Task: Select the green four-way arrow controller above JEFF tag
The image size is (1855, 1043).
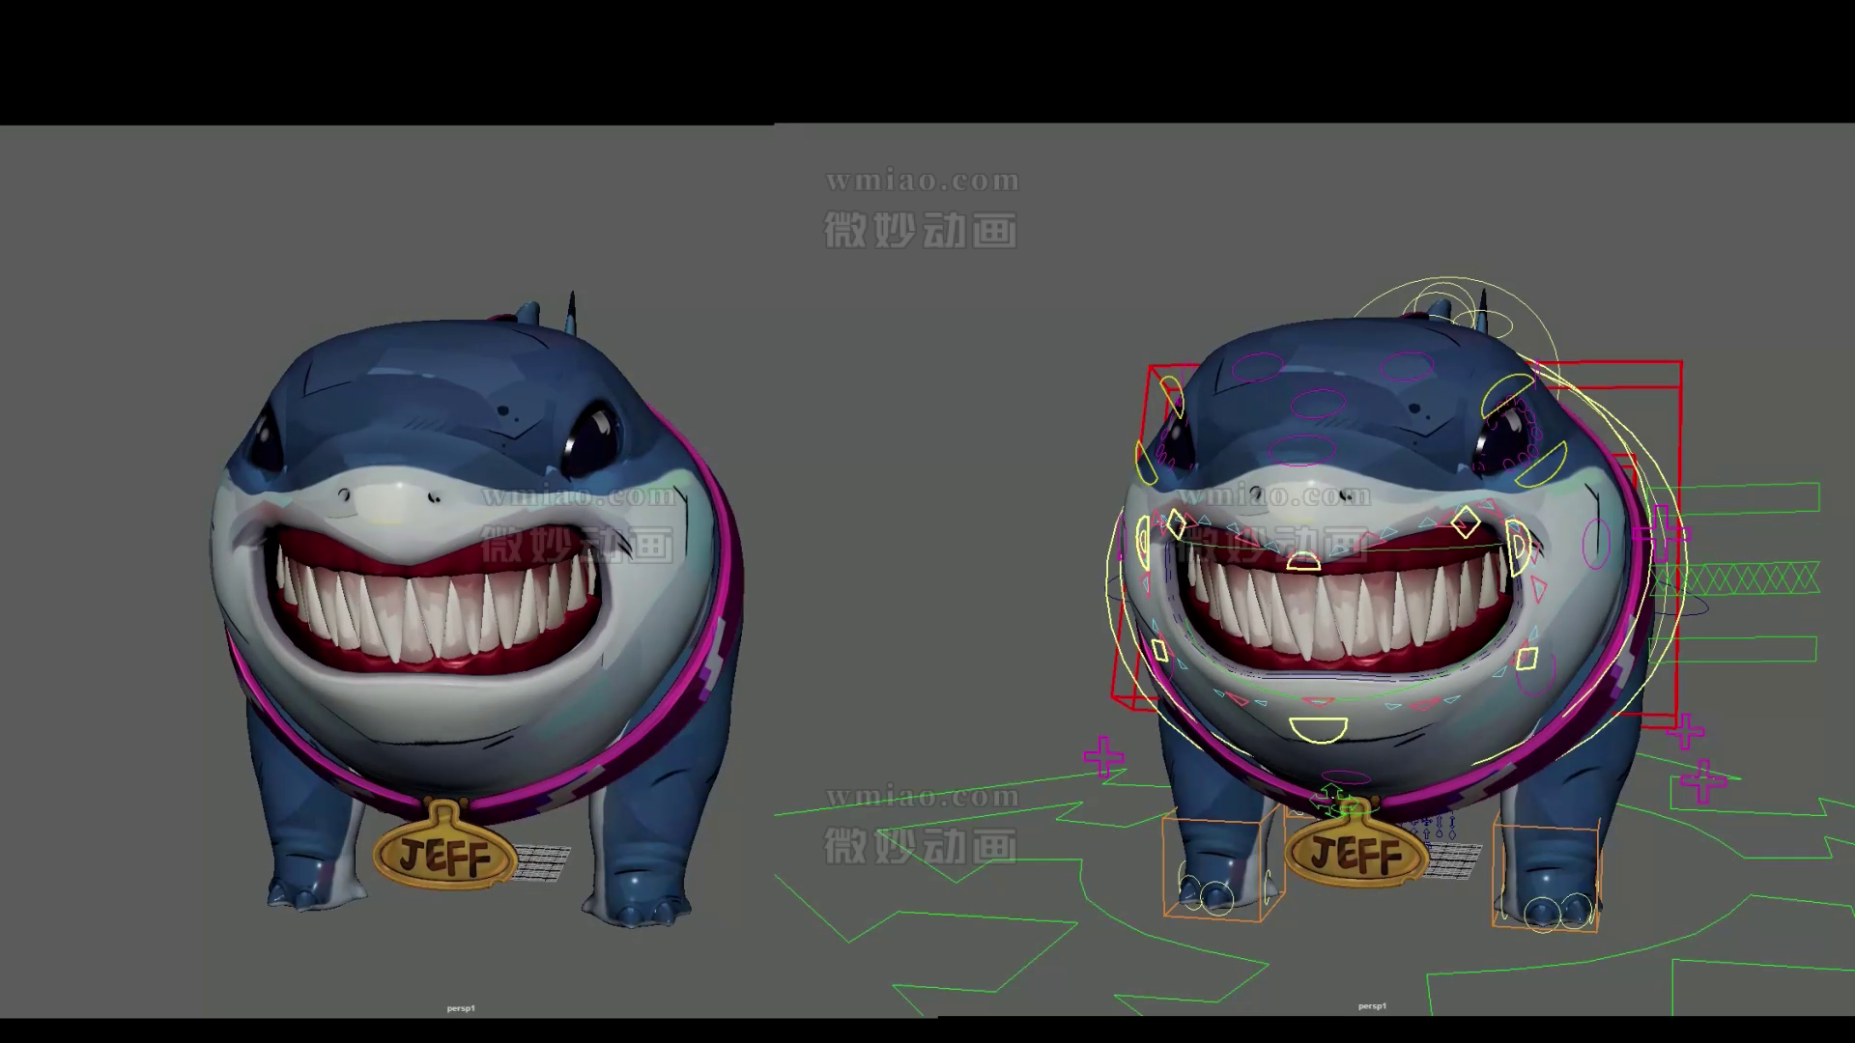Action: point(1331,799)
